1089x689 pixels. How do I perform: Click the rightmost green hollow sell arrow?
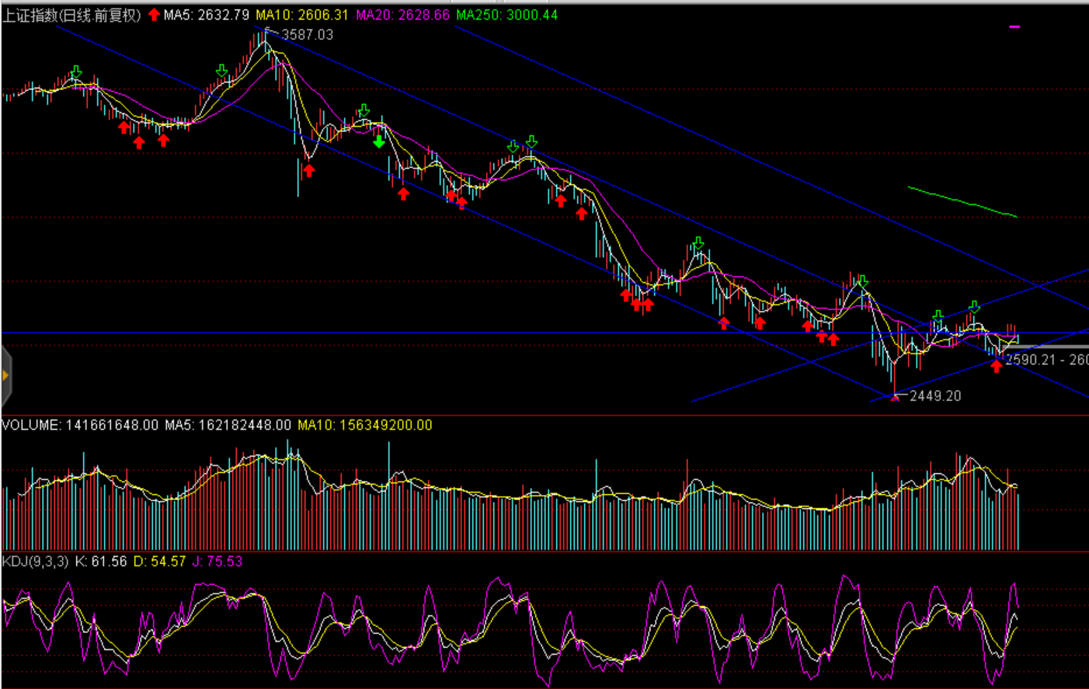974,307
